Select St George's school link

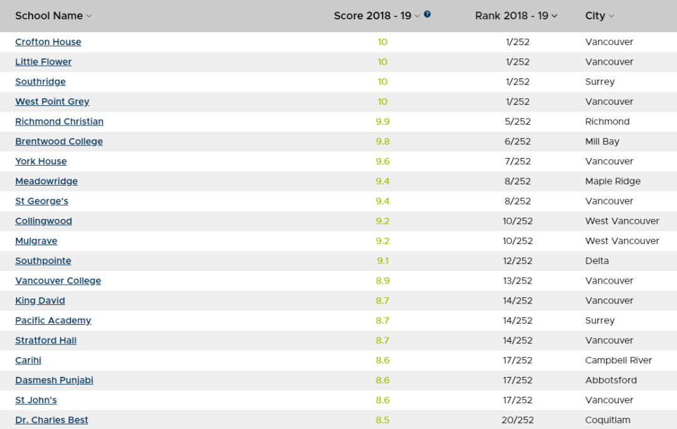coord(41,201)
